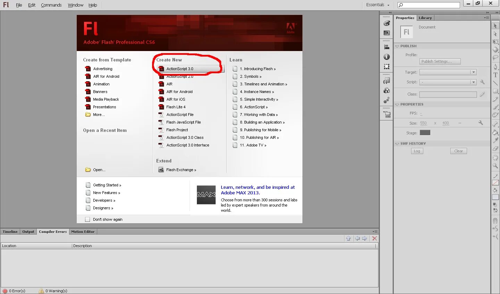The width and height of the screenshot is (500, 294).
Task: Click the Class input field
Action: click(x=448, y=94)
